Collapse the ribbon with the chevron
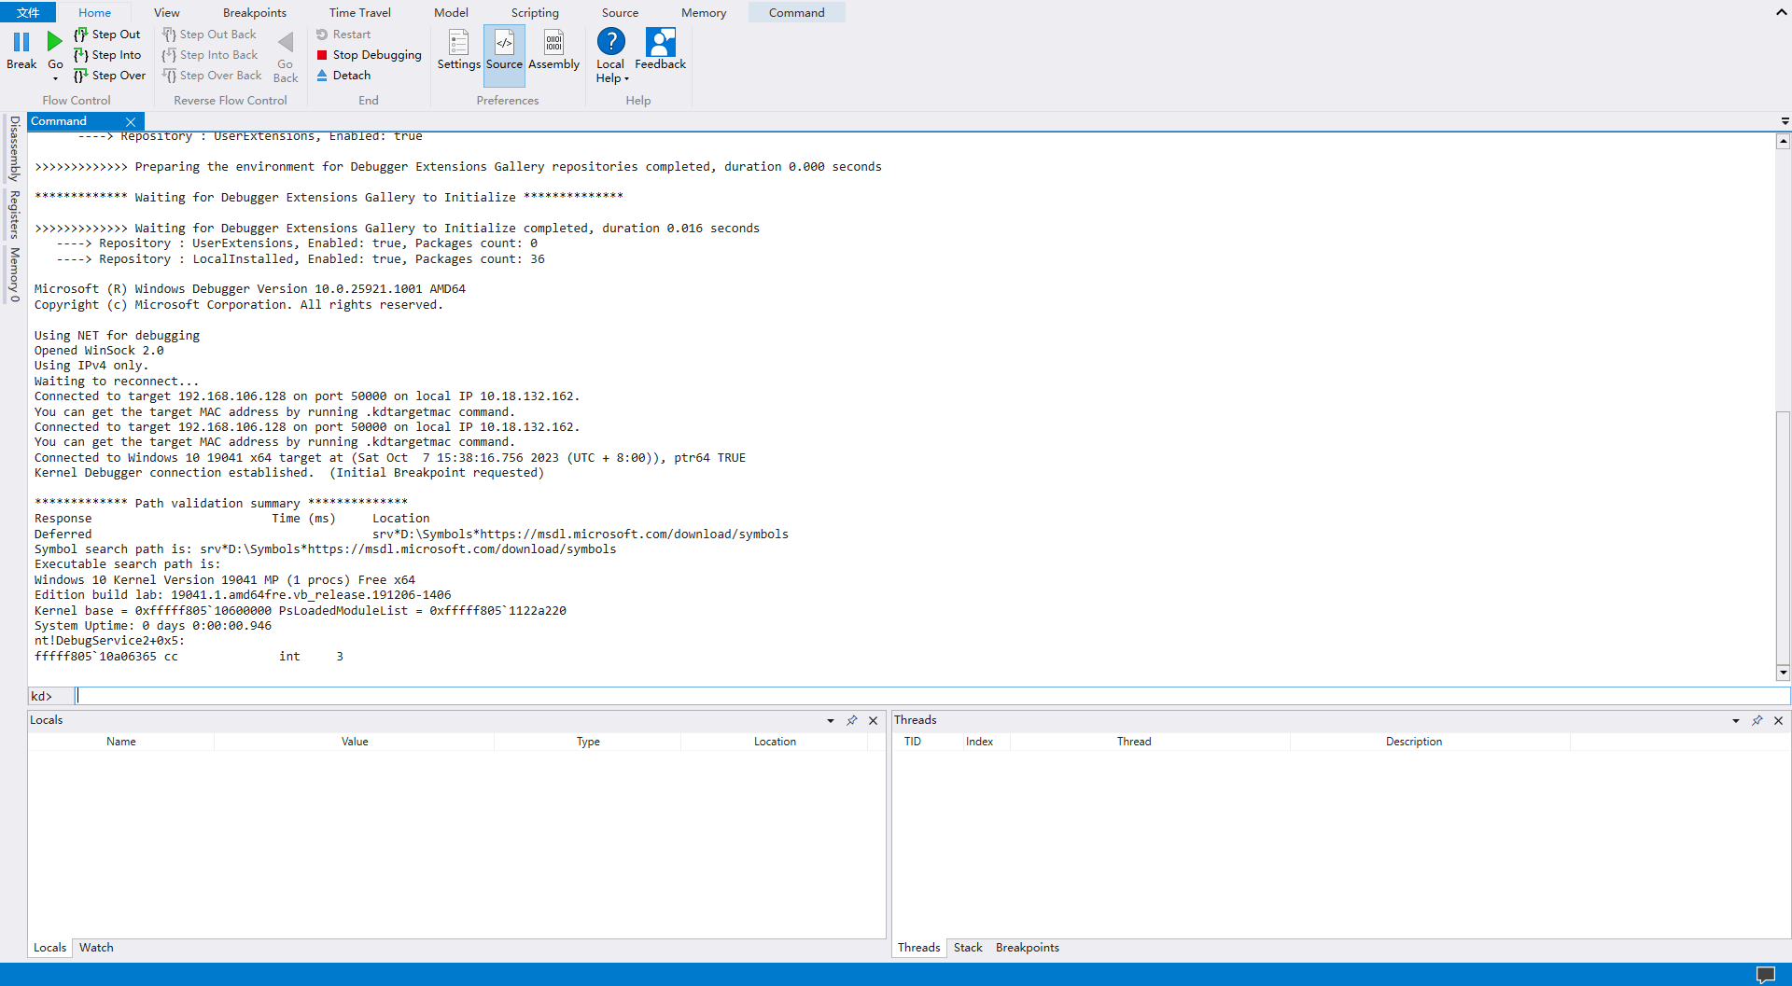Image resolution: width=1792 pixels, height=986 pixels. pos(1781,12)
